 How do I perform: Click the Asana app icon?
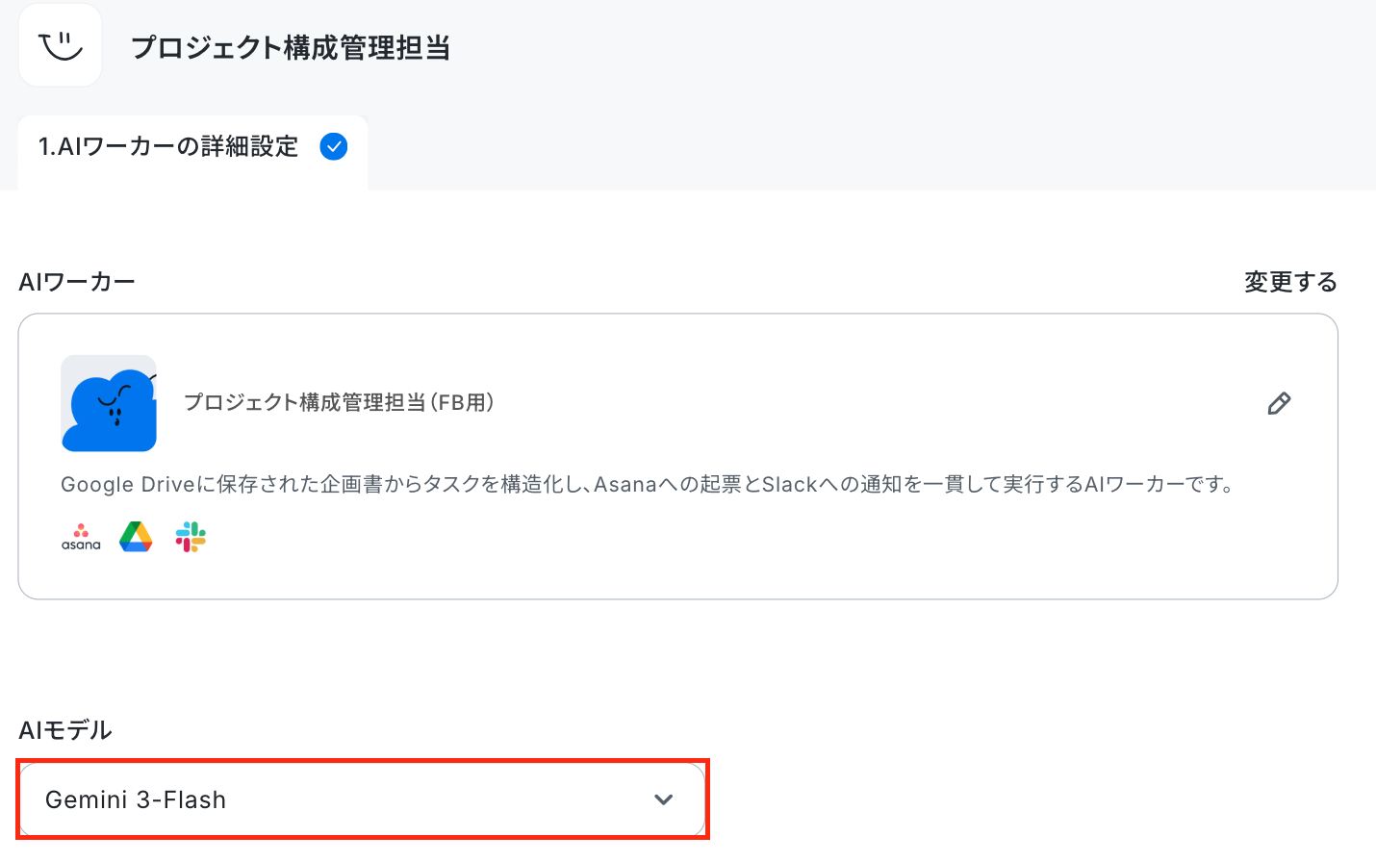point(81,537)
